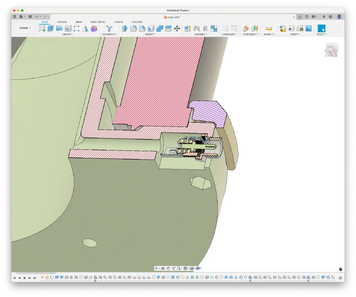This screenshot has width=356, height=297.
Task: Select the Revolve tool
Action: 59,29
